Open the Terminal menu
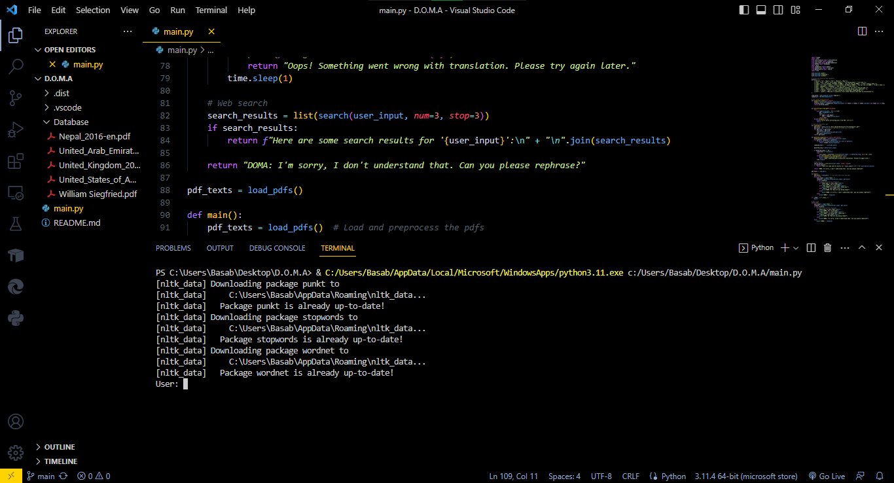Screen dimensions: 894x483 coord(211,10)
